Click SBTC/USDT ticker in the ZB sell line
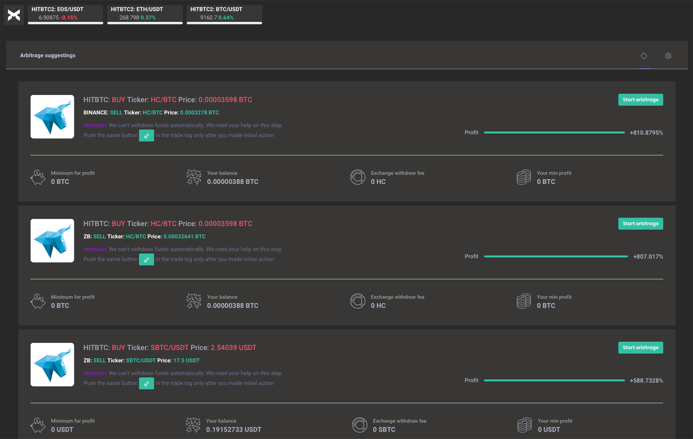Image resolution: width=693 pixels, height=439 pixels. 141,361
